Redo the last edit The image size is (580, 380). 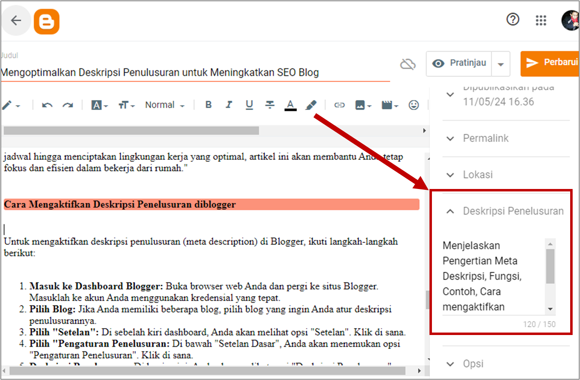67,105
